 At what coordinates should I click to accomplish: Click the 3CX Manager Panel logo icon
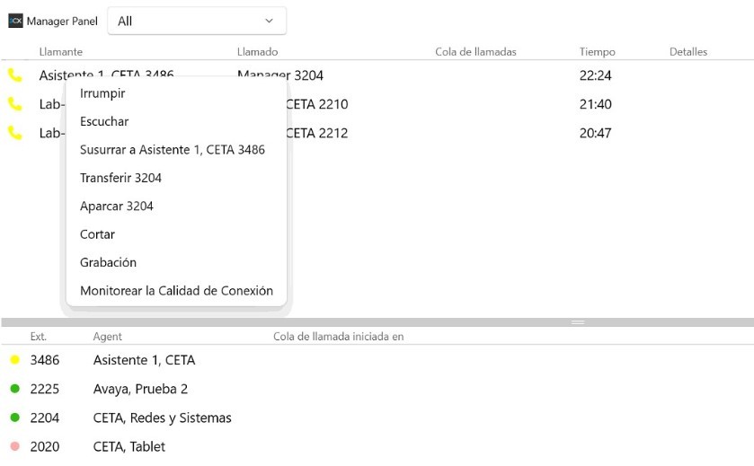coord(15,21)
